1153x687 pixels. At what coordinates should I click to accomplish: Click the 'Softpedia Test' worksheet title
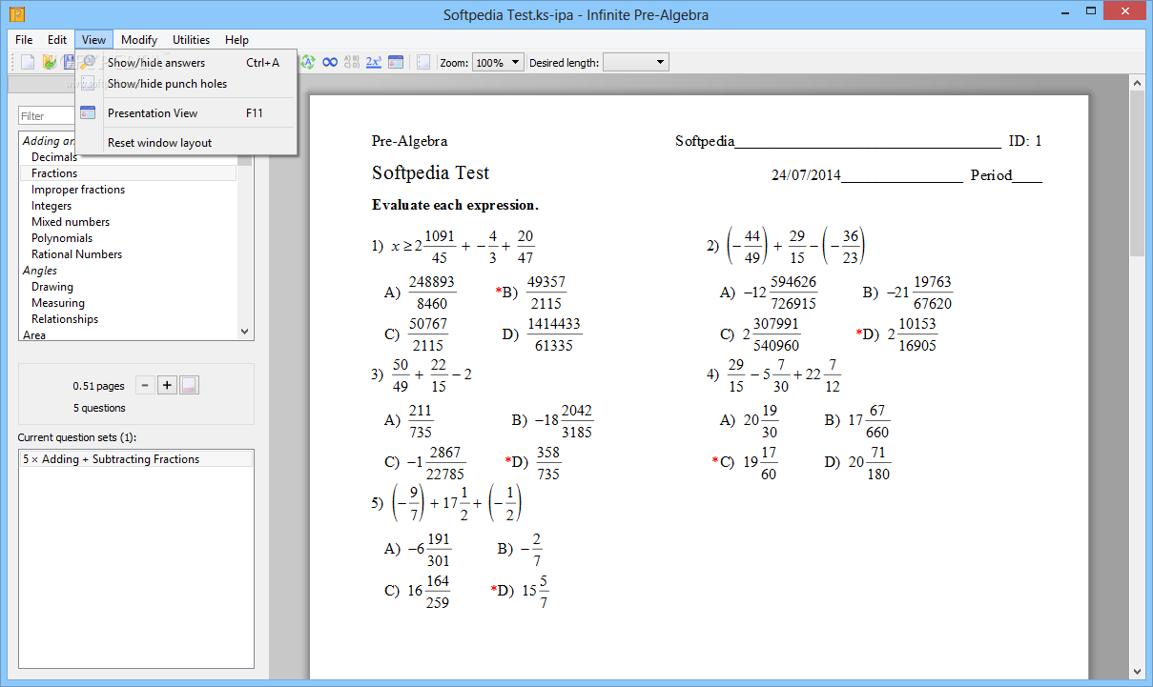tap(430, 173)
